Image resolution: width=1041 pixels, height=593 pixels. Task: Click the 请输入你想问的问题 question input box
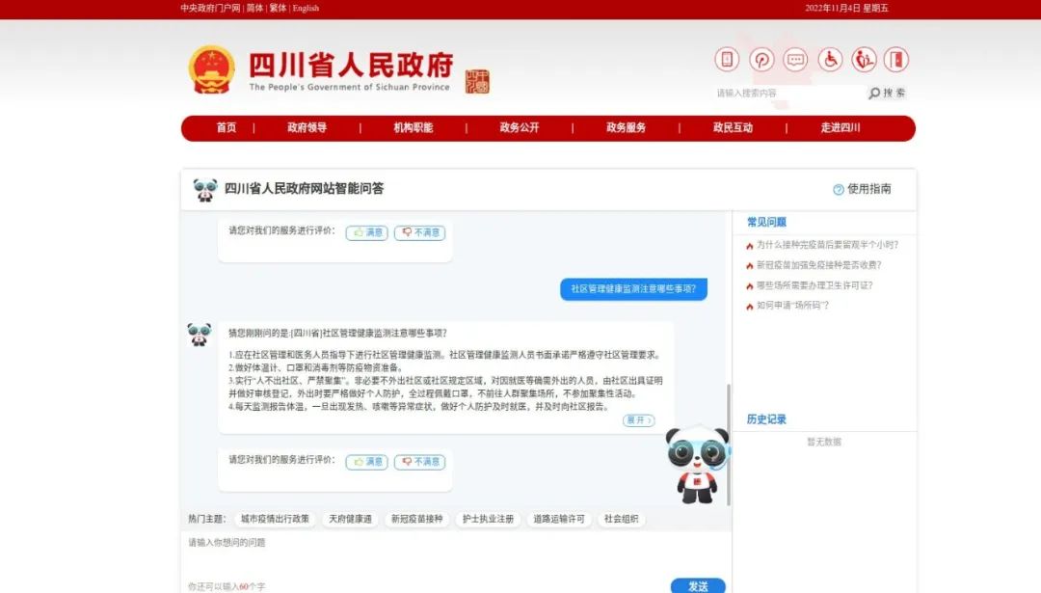pos(453,554)
